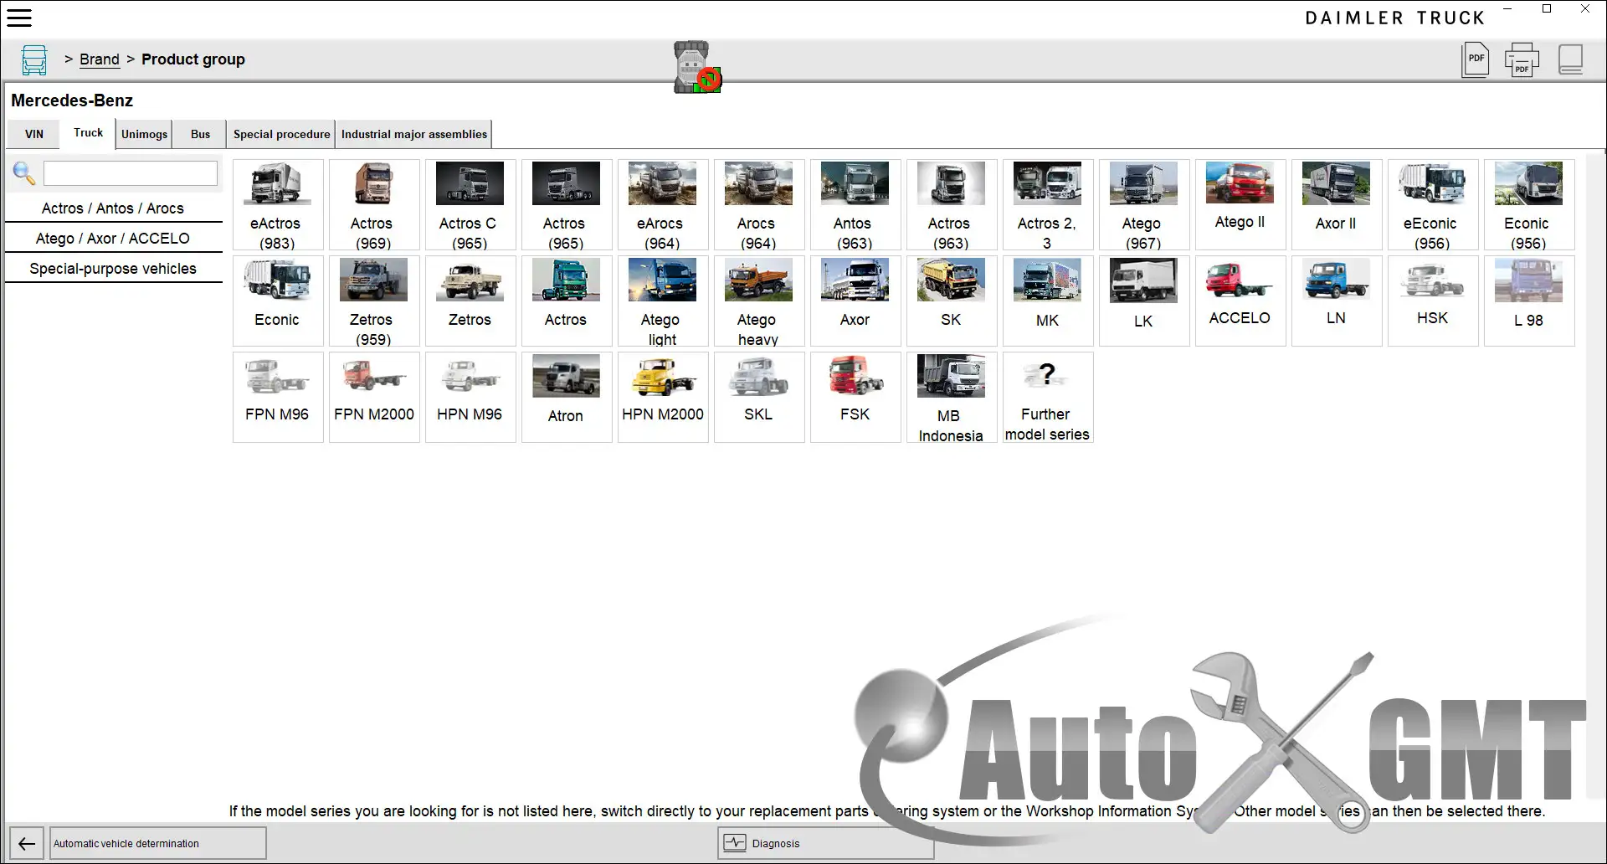Select Econic (956) model tile

(x=1529, y=205)
